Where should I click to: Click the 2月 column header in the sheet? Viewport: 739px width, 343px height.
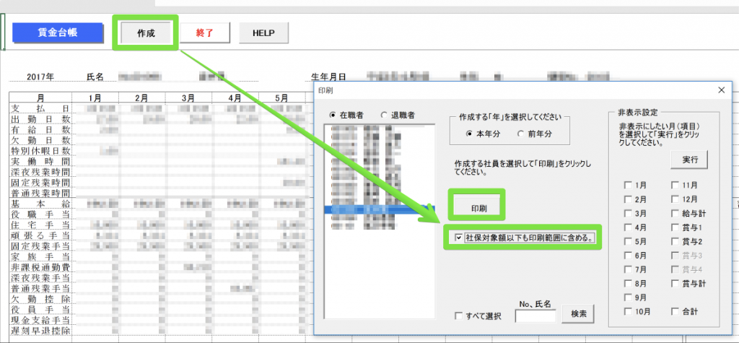[x=142, y=97]
